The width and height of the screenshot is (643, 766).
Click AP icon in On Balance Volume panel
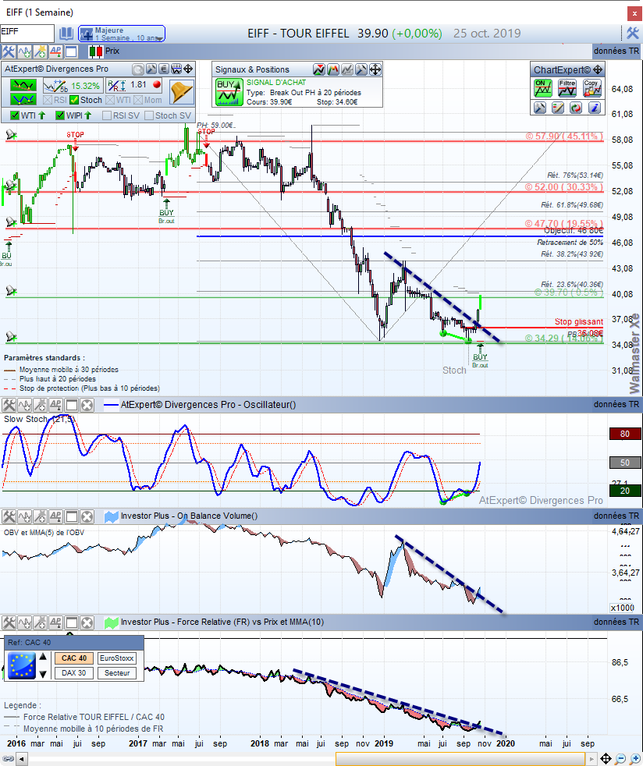point(55,516)
